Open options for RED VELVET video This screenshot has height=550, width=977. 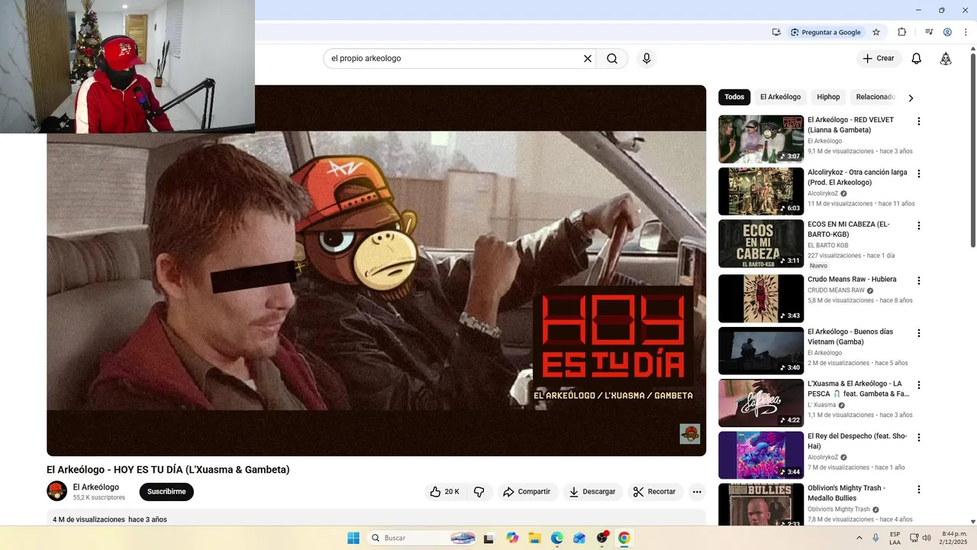tap(919, 121)
